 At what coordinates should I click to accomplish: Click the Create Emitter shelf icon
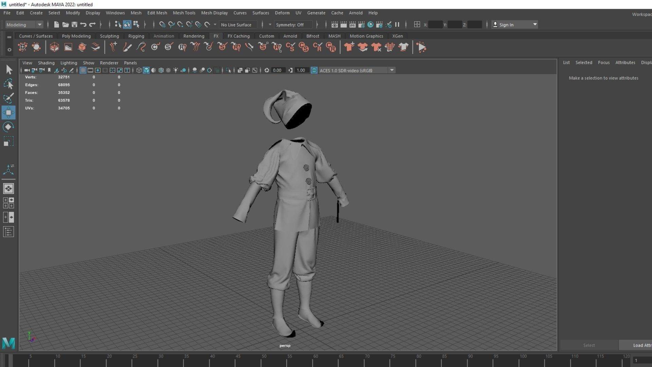[x=23, y=47]
